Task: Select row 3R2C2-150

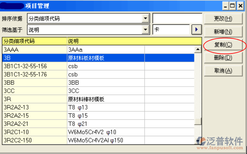Action: 98,140
